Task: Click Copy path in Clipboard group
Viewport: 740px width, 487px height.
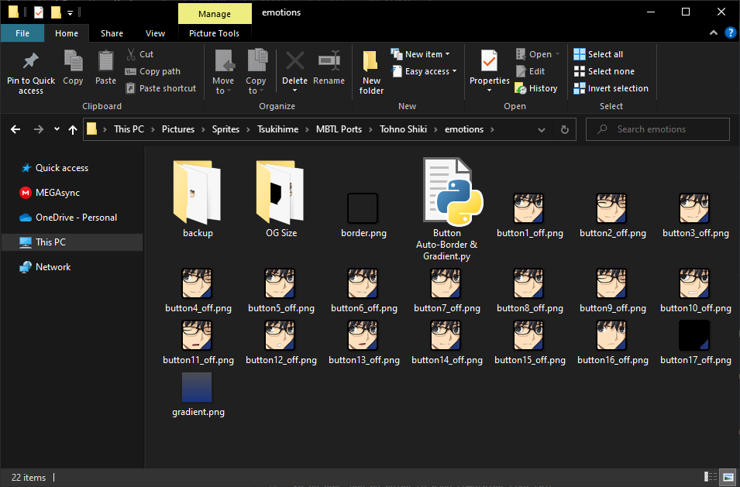Action: click(x=153, y=71)
